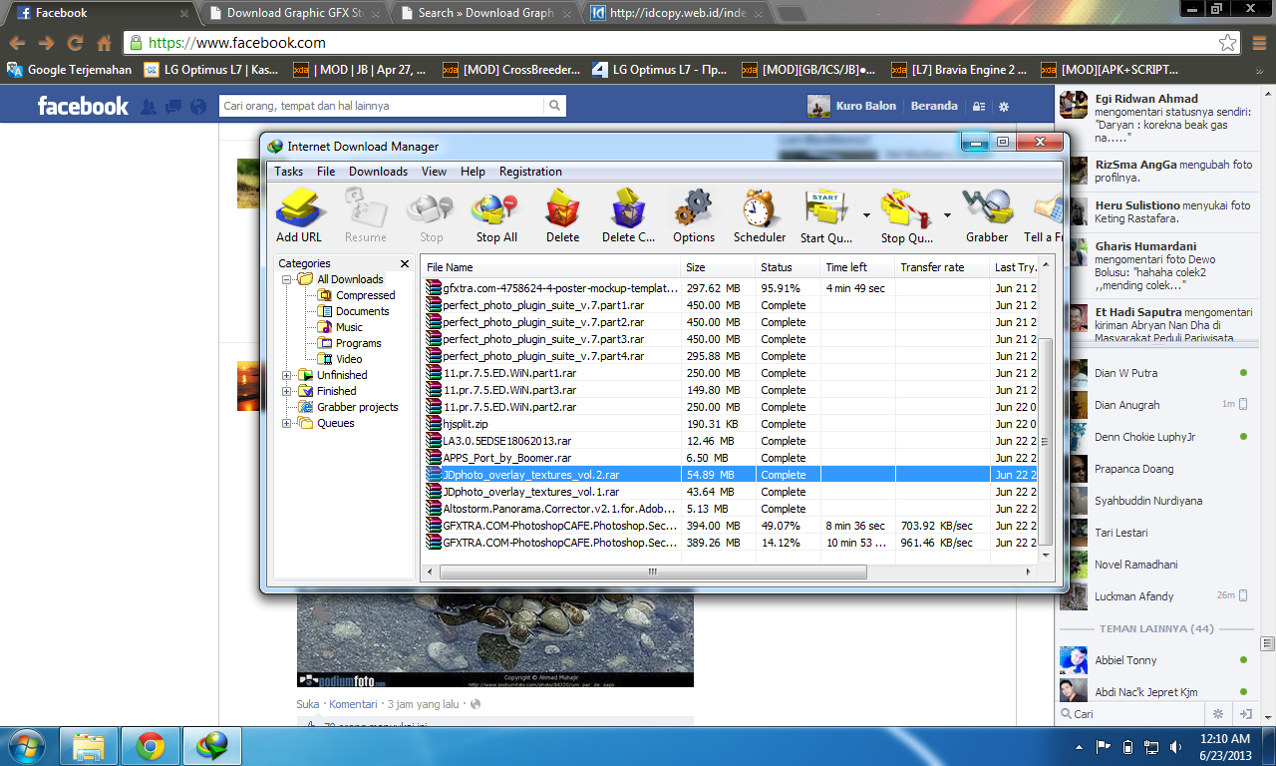Sort by File Name column header
Screen dimensions: 1276x766
point(550,267)
